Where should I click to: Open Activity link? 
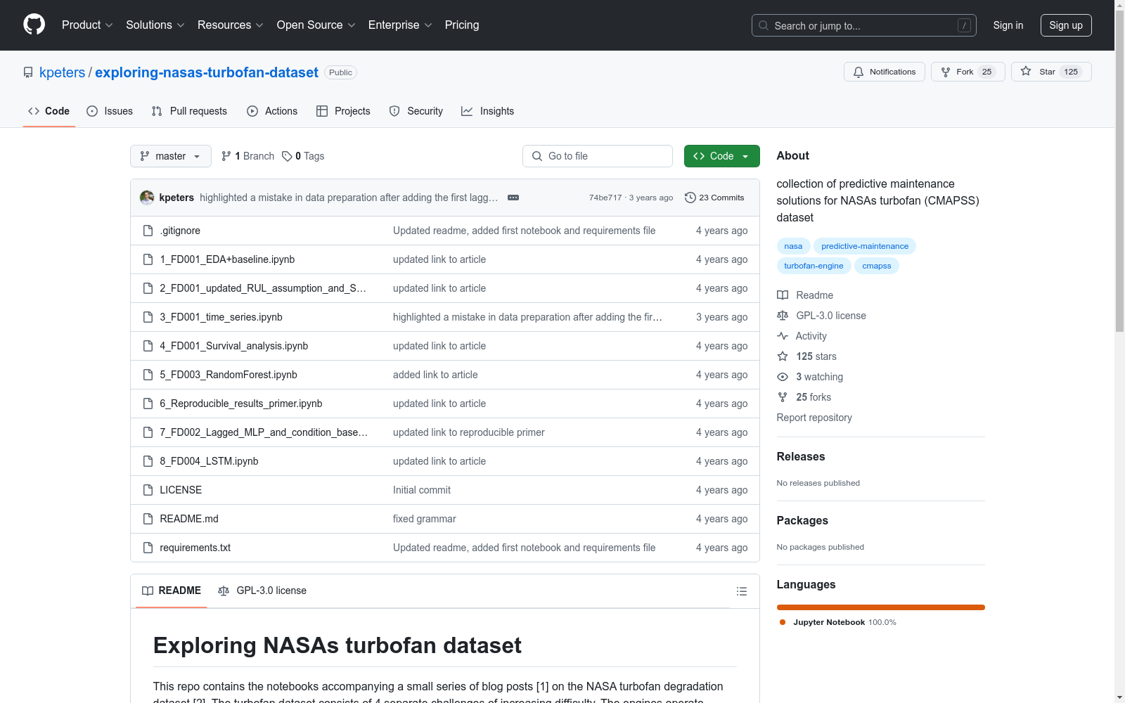coord(802,336)
